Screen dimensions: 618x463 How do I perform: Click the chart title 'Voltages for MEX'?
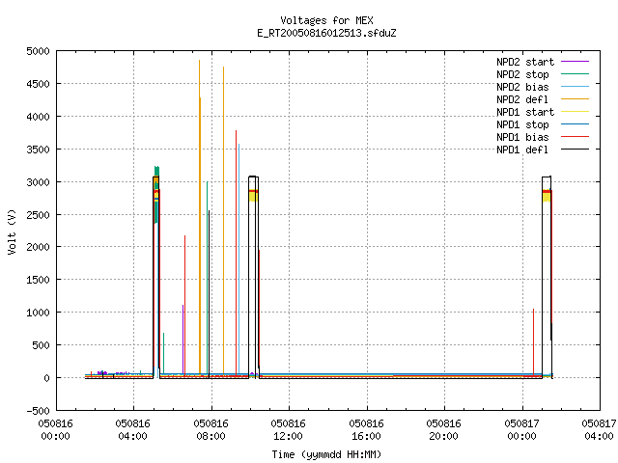click(326, 20)
